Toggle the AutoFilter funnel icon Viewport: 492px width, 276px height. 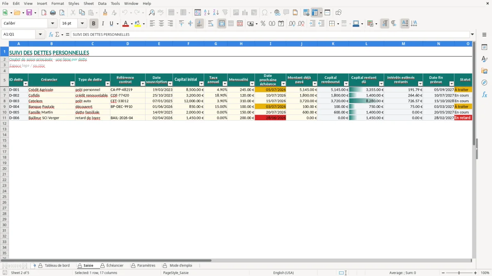[x=225, y=13]
